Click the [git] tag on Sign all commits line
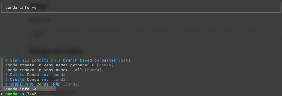 [124, 60]
